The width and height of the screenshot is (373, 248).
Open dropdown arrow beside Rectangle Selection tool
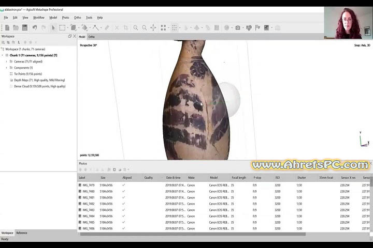pos(67,28)
